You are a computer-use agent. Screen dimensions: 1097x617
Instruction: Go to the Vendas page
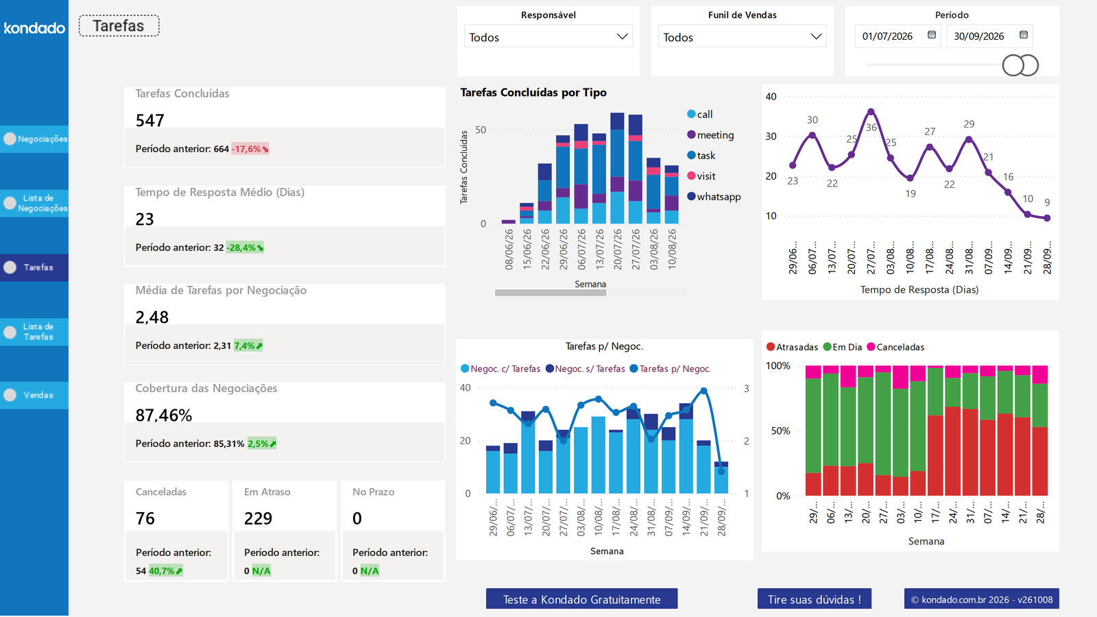[34, 395]
